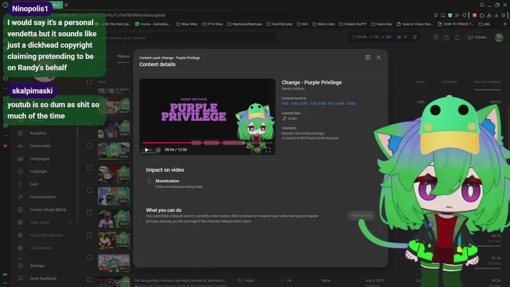Open the send feedback icon in Content details
Screen dimensions: 510x287
click(368, 57)
